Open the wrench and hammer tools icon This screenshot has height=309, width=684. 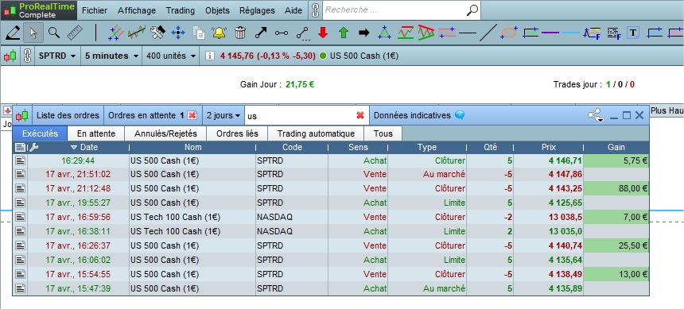[157, 33]
